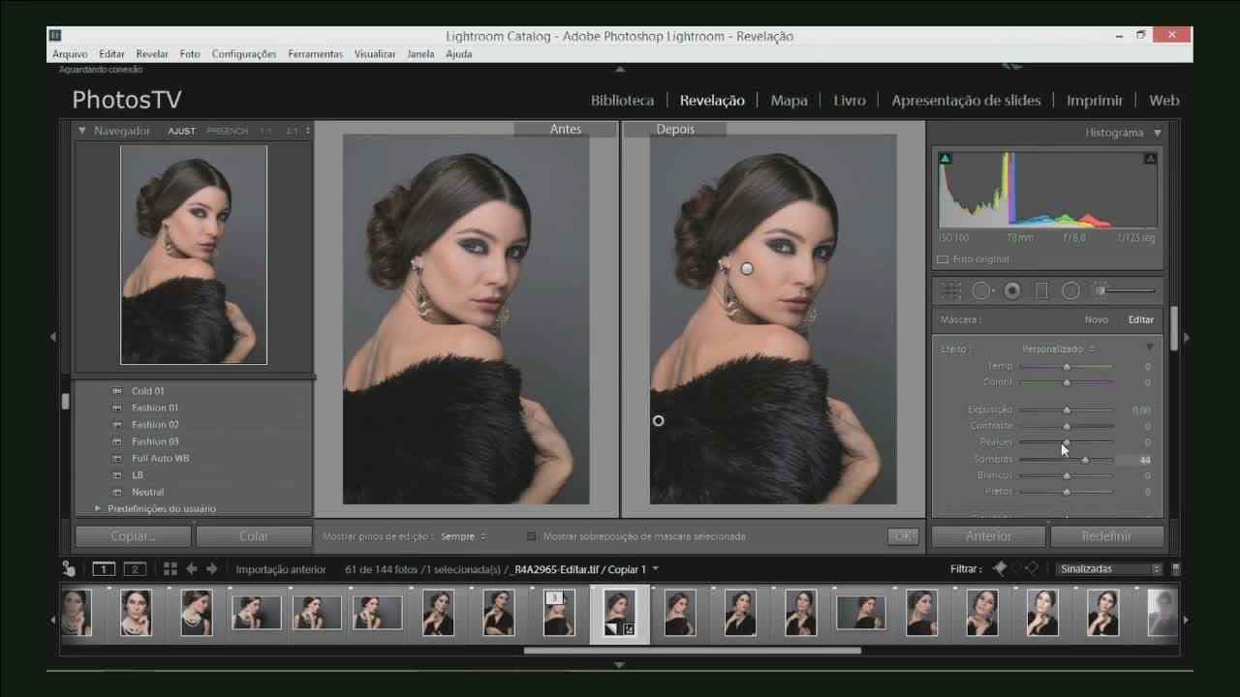Collapse the Navegador panel triangle
The image size is (1240, 697).
(x=82, y=131)
